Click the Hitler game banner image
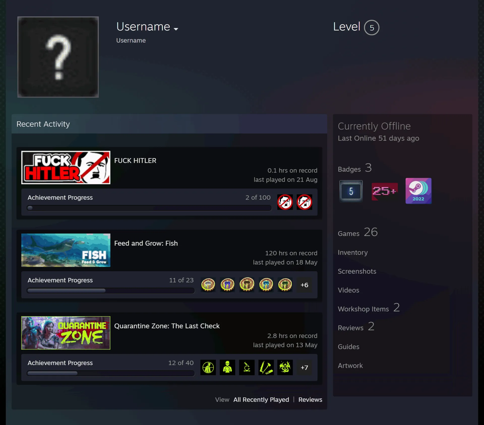484x425 pixels. pyautogui.click(x=66, y=167)
